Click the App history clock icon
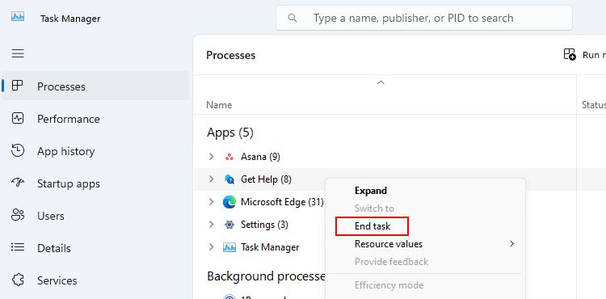Image resolution: width=606 pixels, height=299 pixels. (x=18, y=150)
